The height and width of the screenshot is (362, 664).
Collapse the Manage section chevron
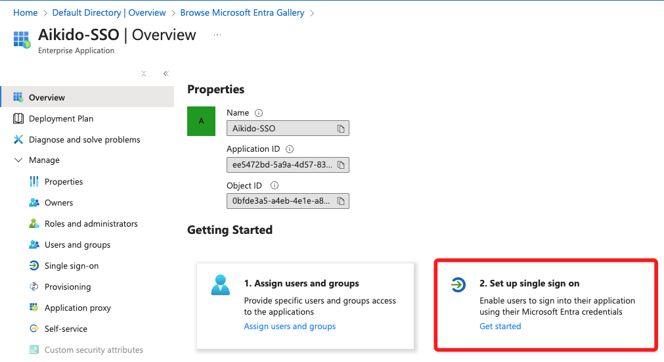(18, 160)
